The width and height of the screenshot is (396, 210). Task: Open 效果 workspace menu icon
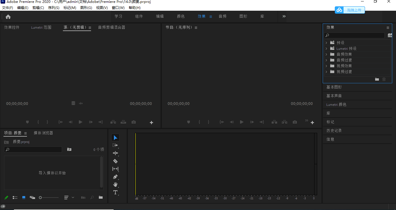click(211, 17)
